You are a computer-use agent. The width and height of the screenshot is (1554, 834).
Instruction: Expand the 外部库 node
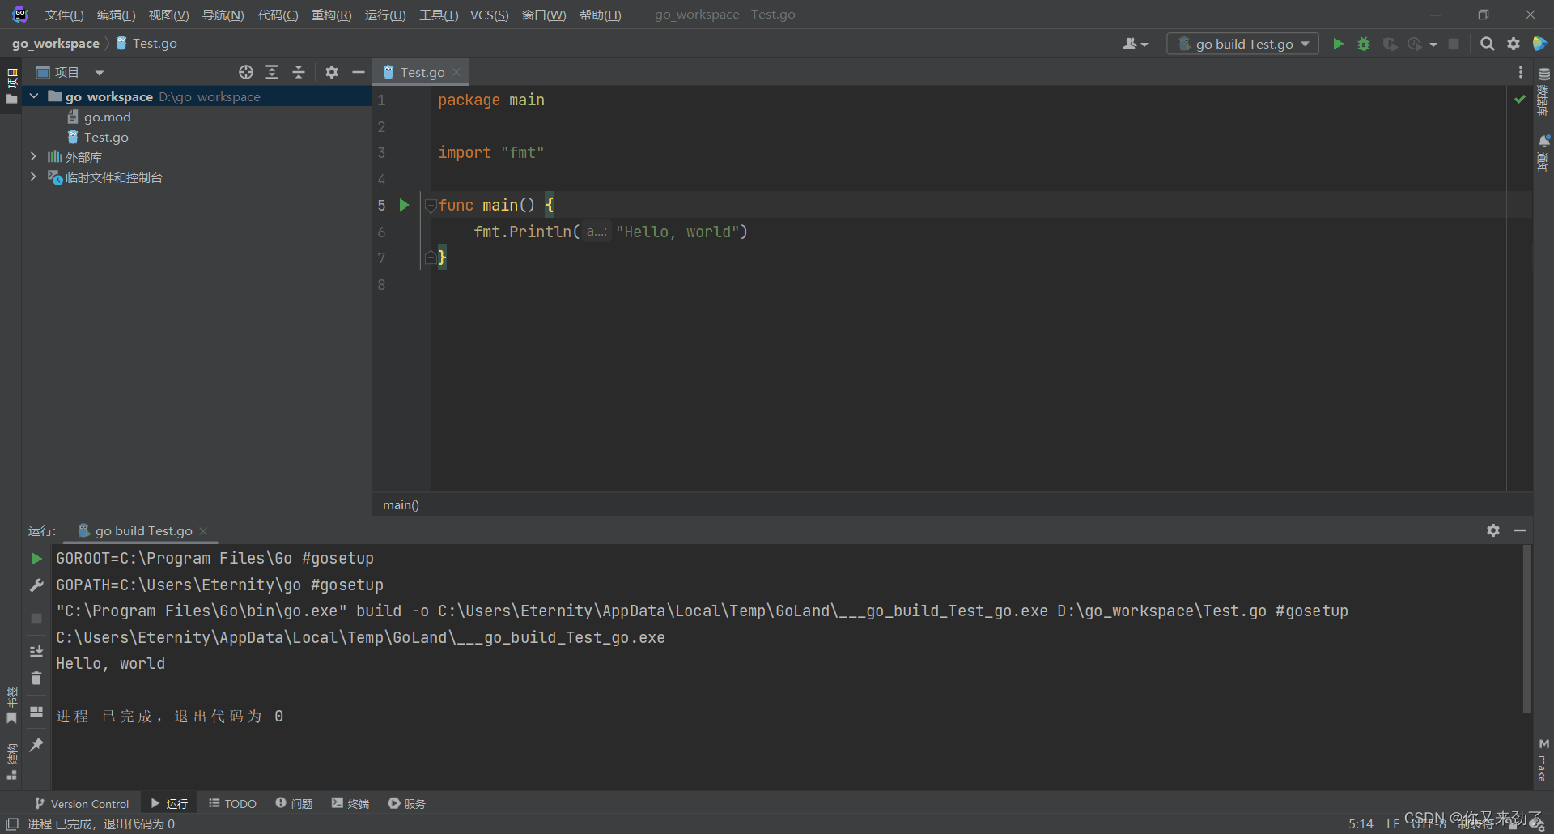pyautogui.click(x=33, y=156)
